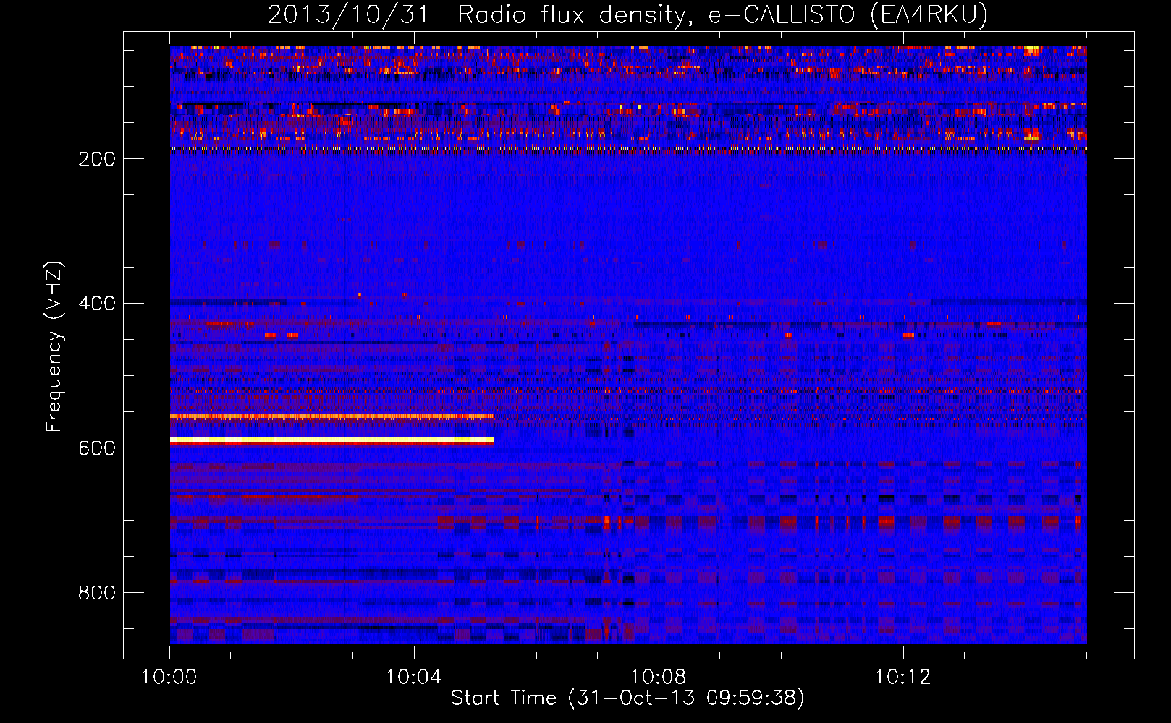Click the 'Start Time (31-Oct-13 09:59:38)' axis label
The height and width of the screenshot is (723, 1171).
(627, 698)
